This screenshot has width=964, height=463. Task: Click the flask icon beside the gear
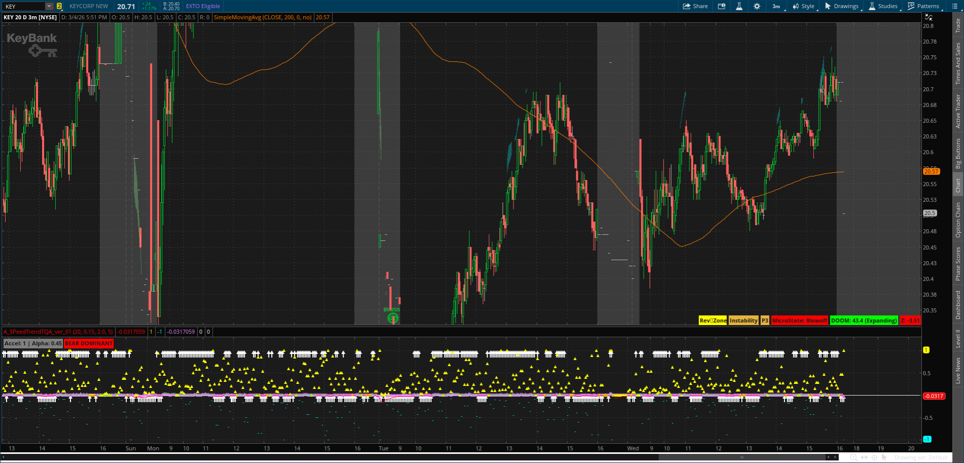point(739,6)
